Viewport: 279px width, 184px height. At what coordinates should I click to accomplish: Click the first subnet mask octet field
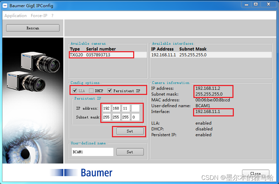click(x=106, y=117)
